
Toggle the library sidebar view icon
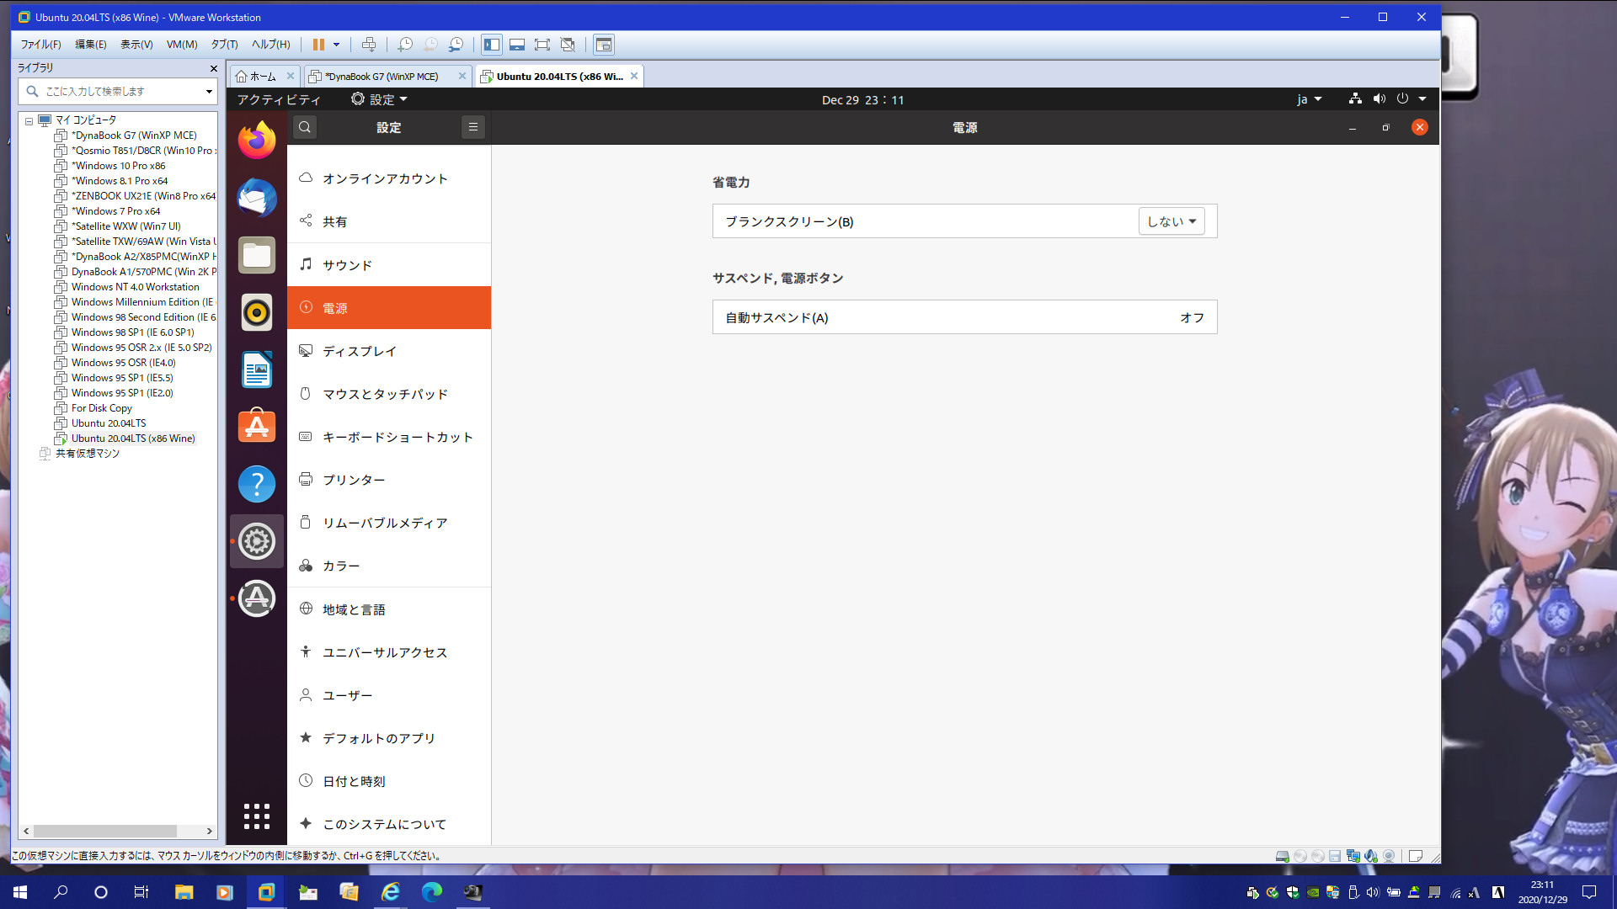point(492,45)
